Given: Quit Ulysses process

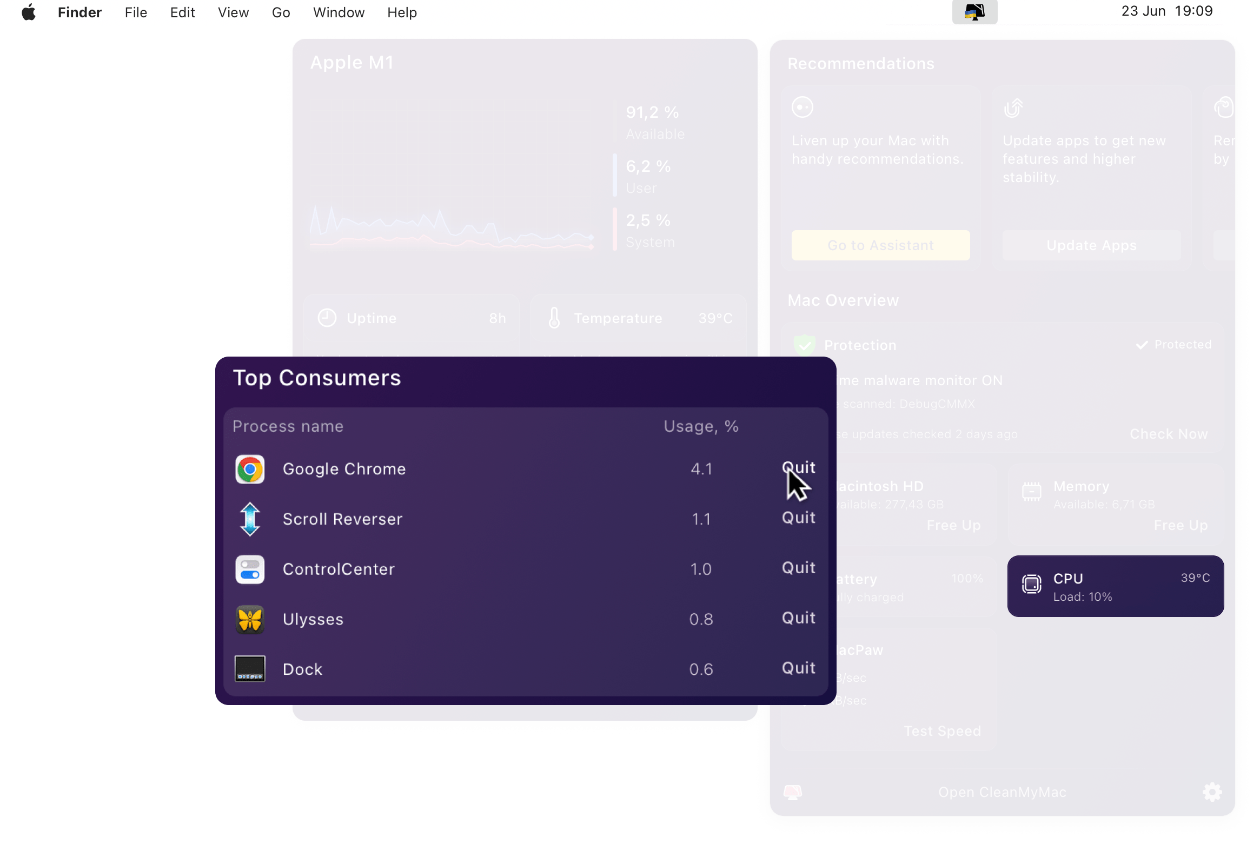Looking at the screenshot, I should click(x=798, y=619).
